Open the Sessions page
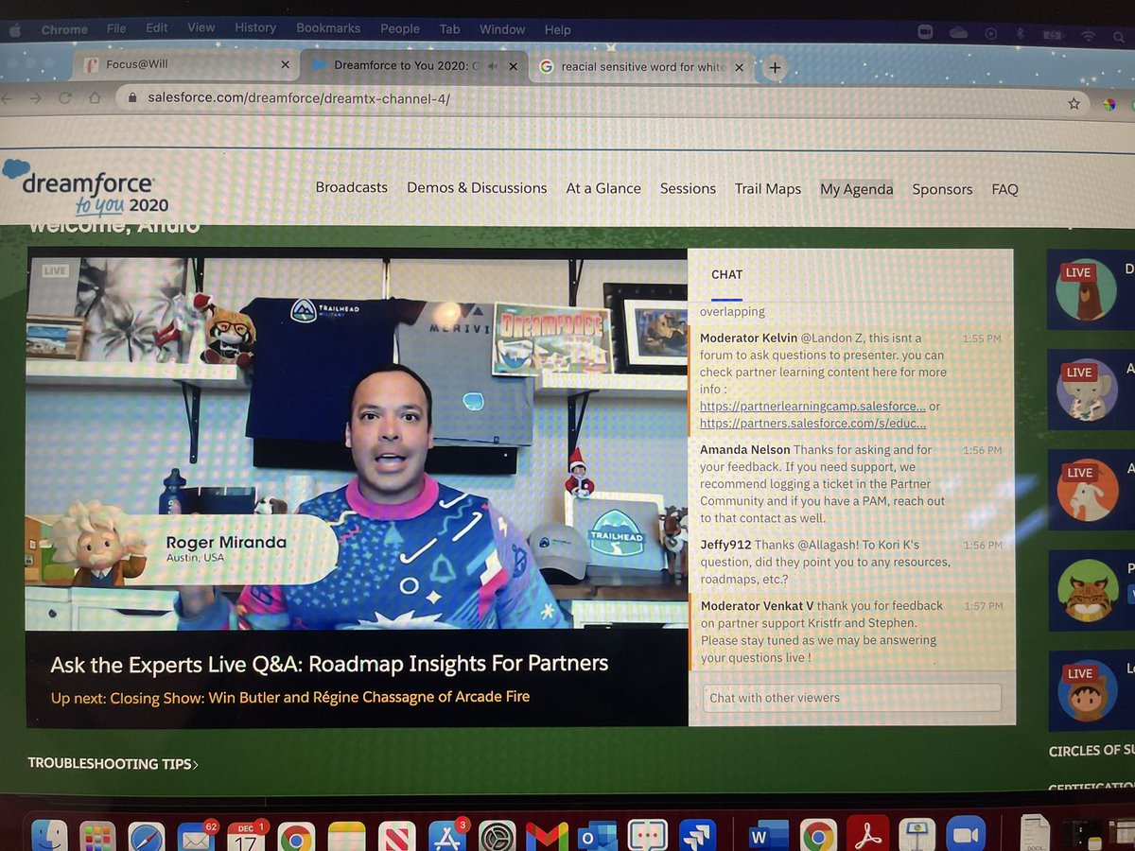 [688, 188]
